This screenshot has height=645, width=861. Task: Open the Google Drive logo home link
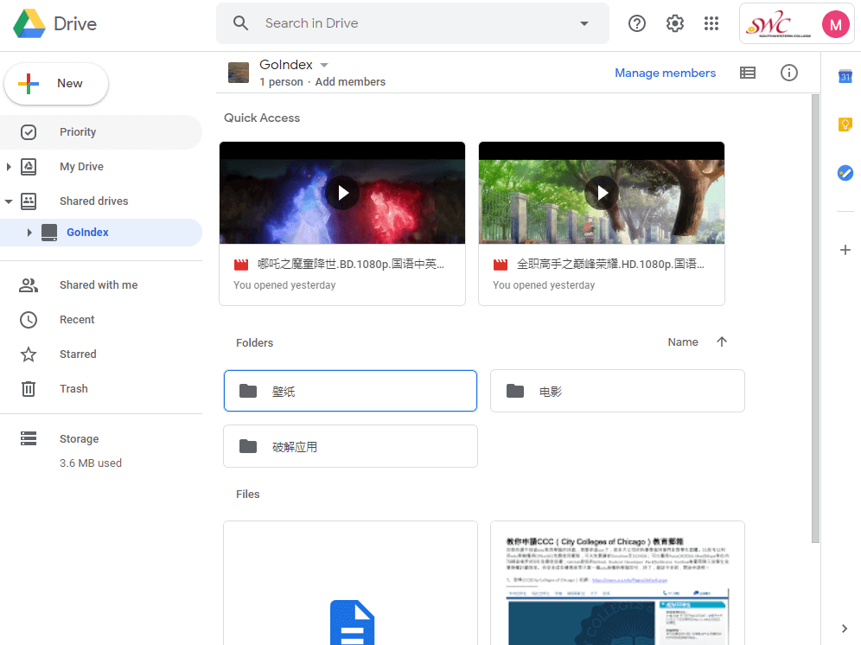click(x=55, y=23)
